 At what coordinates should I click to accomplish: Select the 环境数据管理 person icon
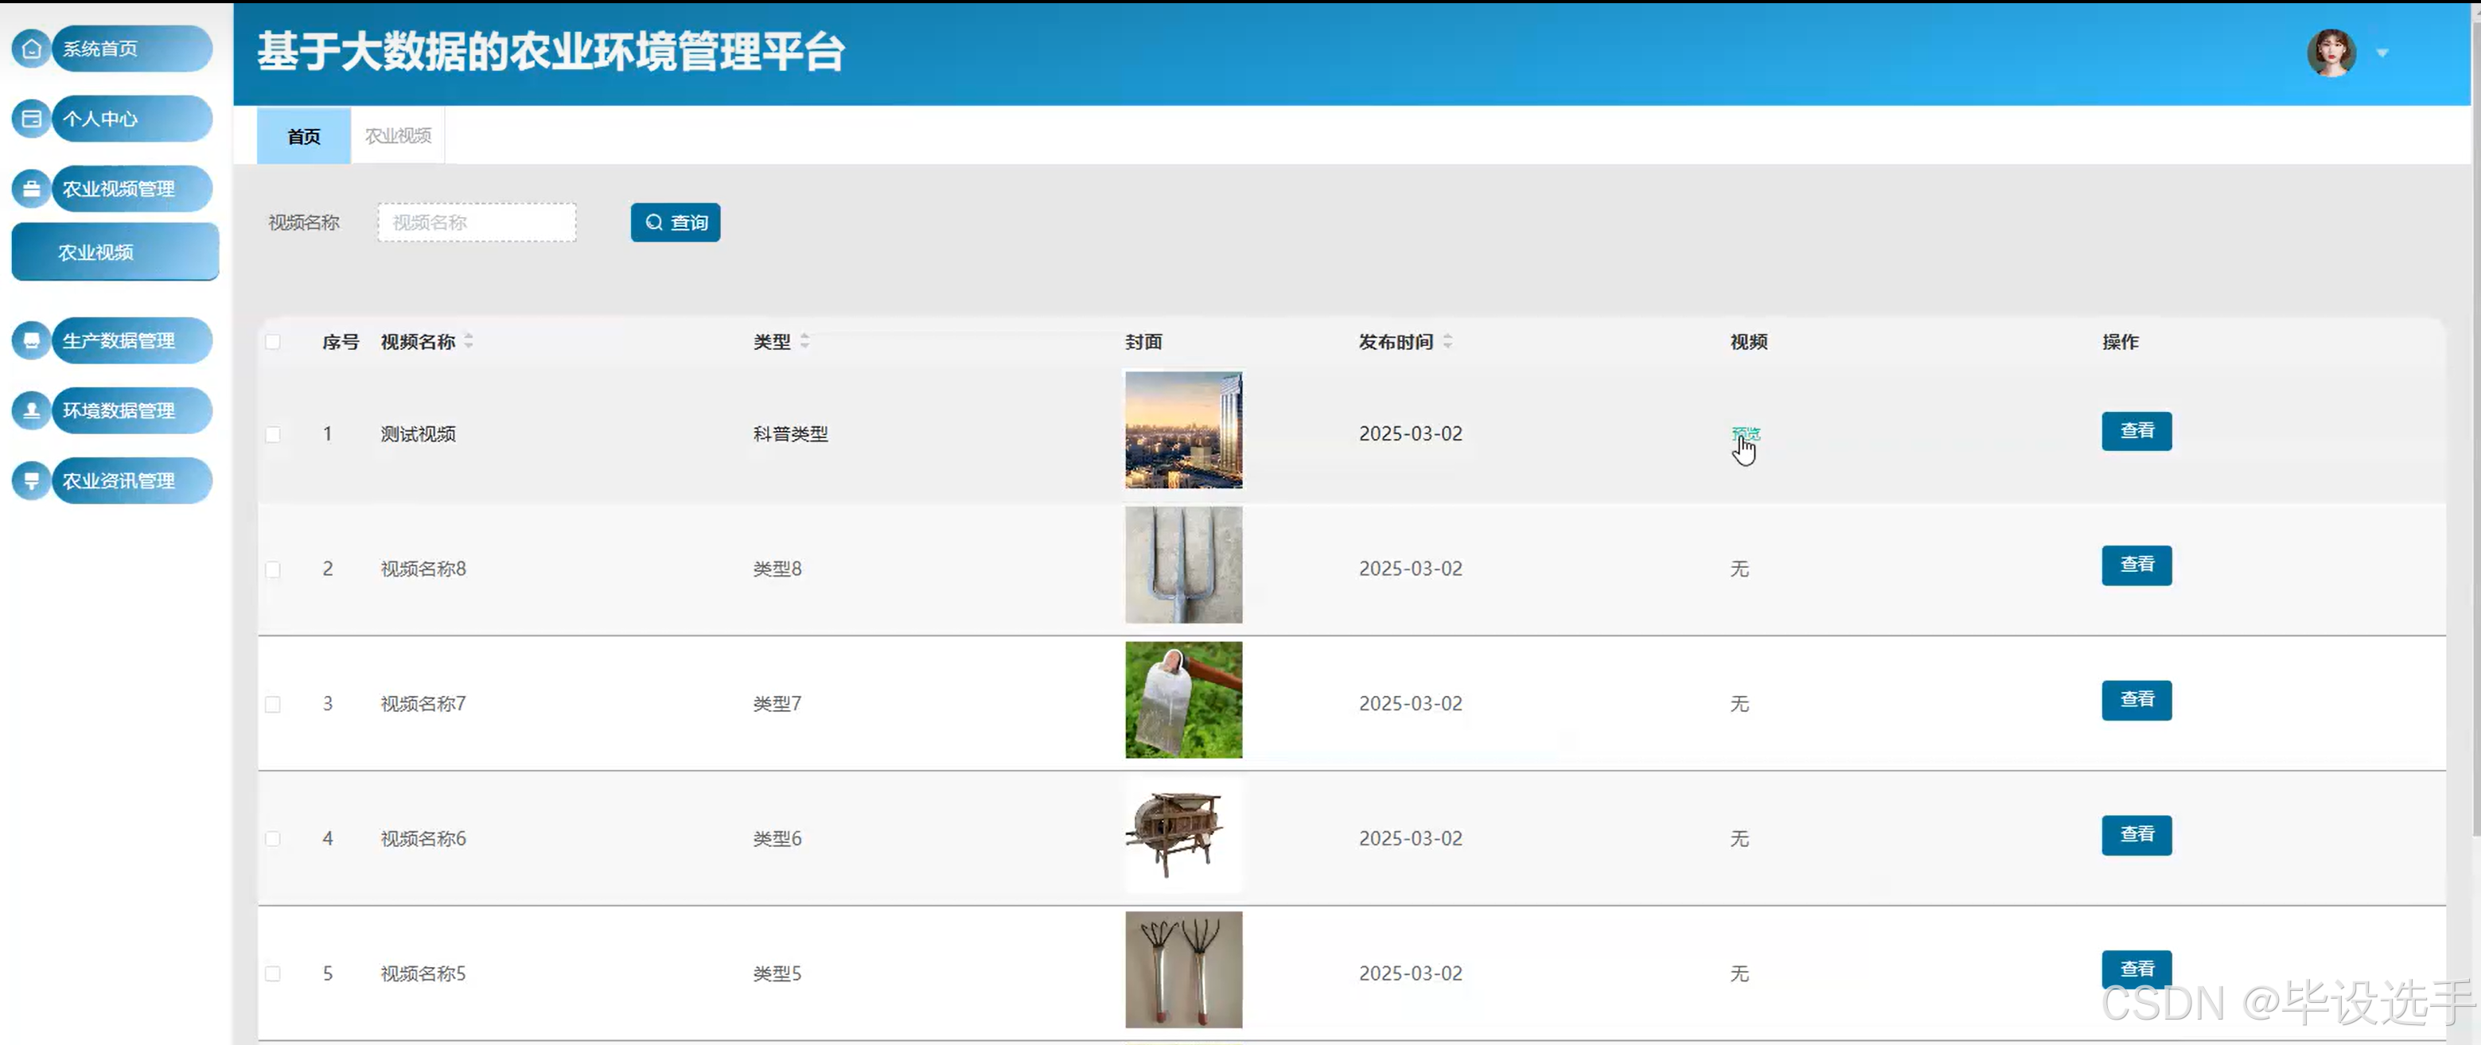click(x=30, y=410)
